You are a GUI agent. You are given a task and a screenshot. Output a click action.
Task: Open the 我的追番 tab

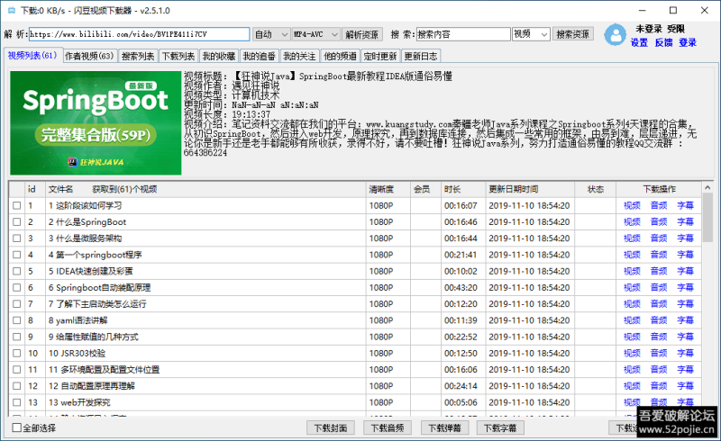pos(260,56)
